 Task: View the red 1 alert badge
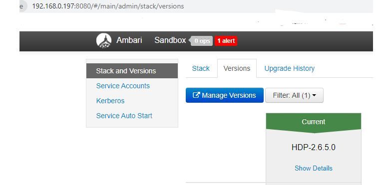pos(226,41)
